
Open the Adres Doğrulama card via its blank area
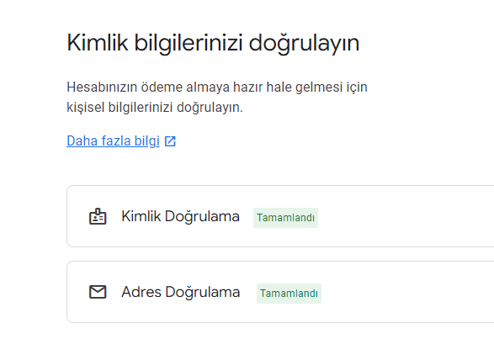(x=406, y=292)
